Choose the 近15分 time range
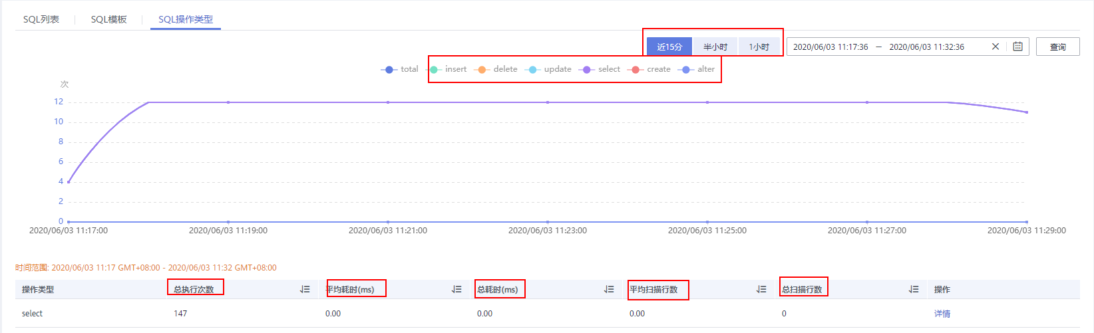Viewport: 1094px width, 333px height. [669, 47]
